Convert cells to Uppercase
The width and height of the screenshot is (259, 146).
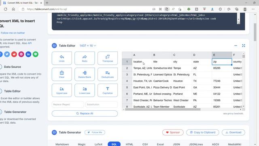pos(62,90)
